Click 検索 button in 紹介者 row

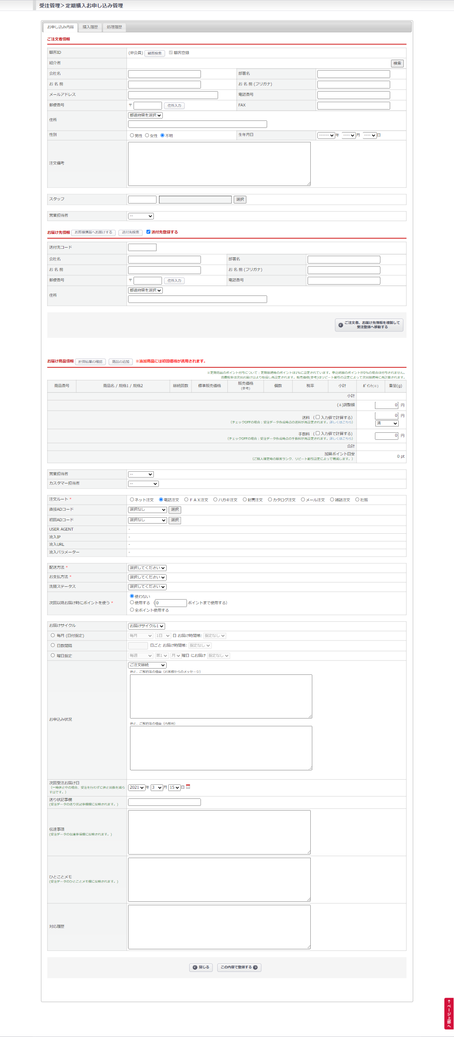click(397, 63)
